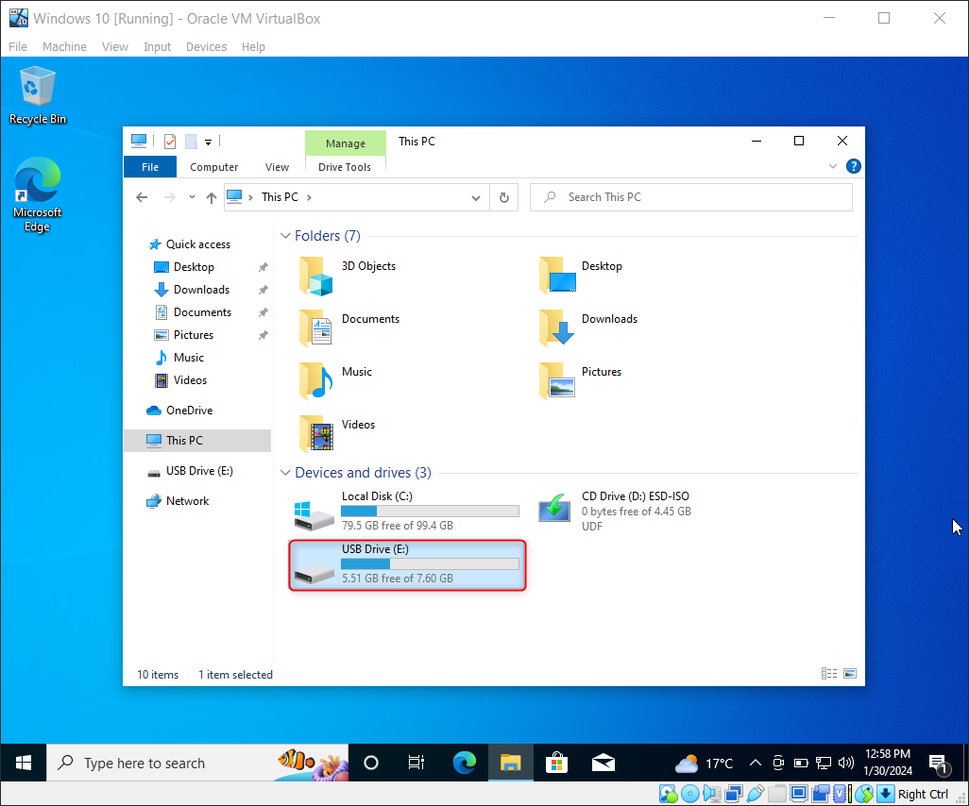Select the Downloads folder in Folders
The image size is (969, 806).
[588, 327]
